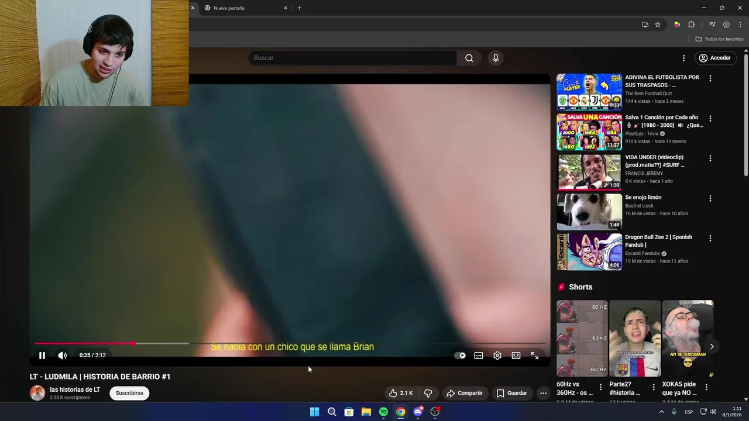The height and width of the screenshot is (421, 749).
Task: Open player settings gear
Action: [x=497, y=356]
